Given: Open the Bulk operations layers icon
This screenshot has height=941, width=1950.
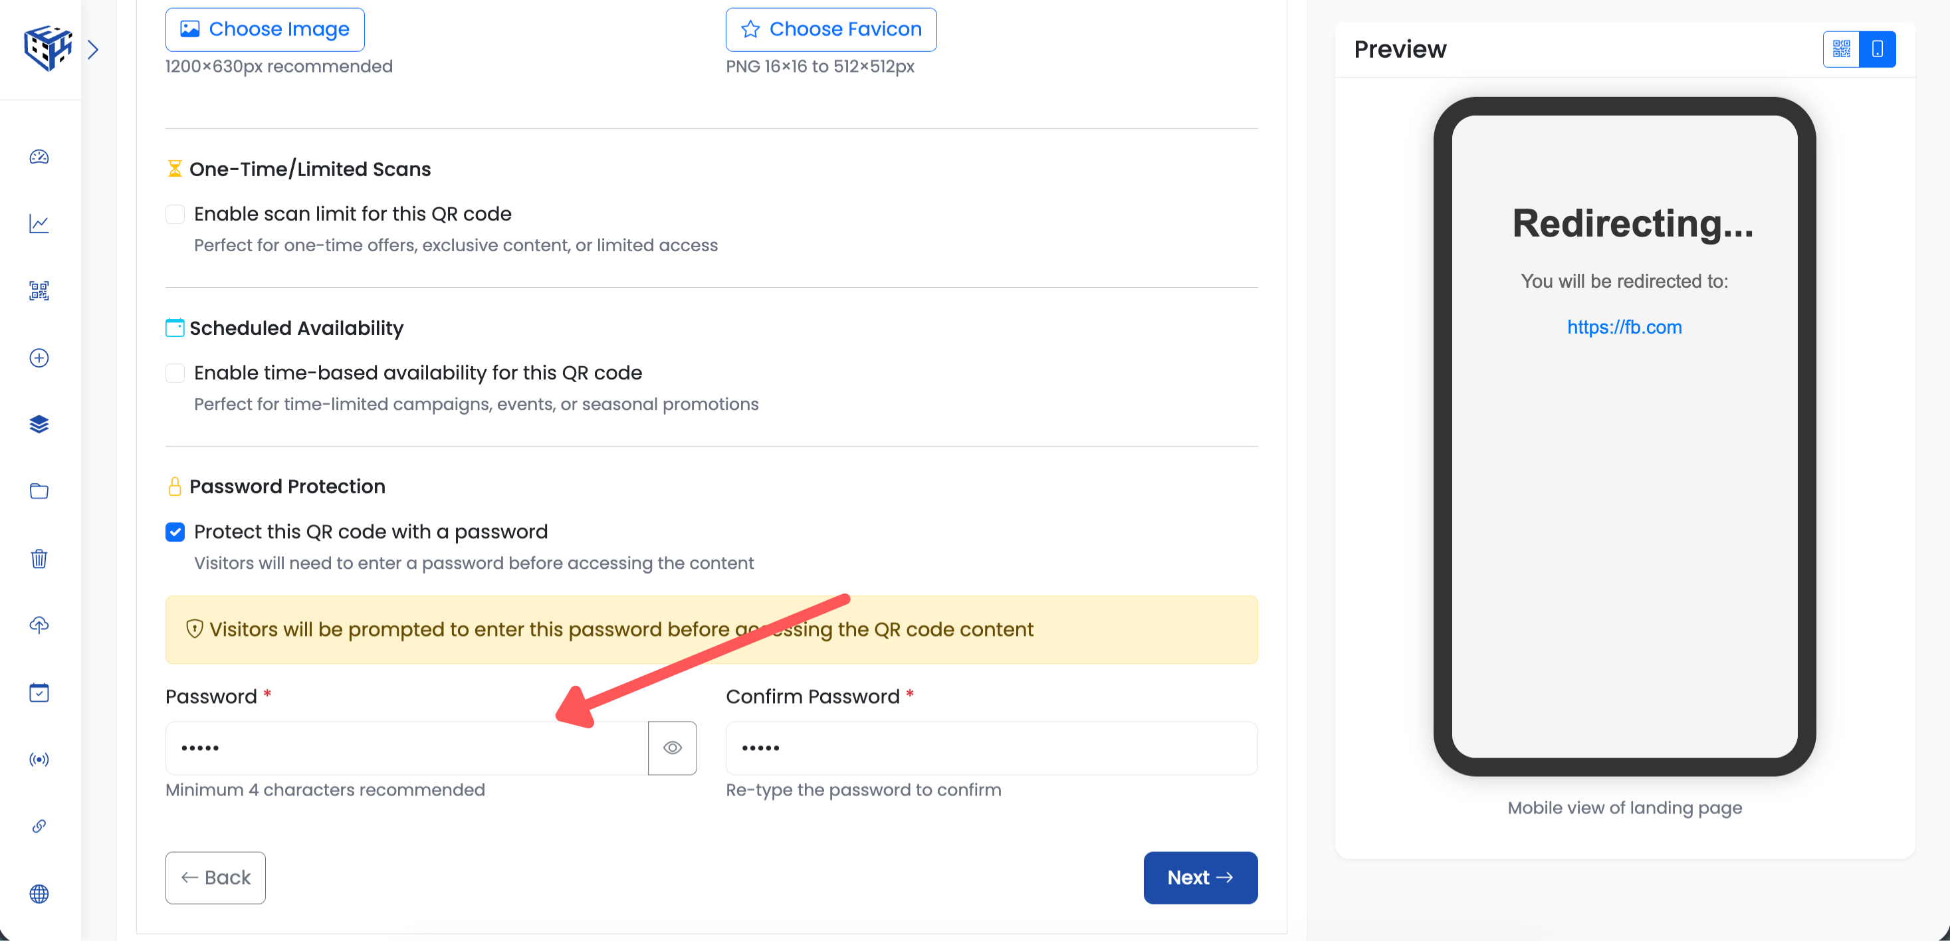Looking at the screenshot, I should pyautogui.click(x=38, y=424).
